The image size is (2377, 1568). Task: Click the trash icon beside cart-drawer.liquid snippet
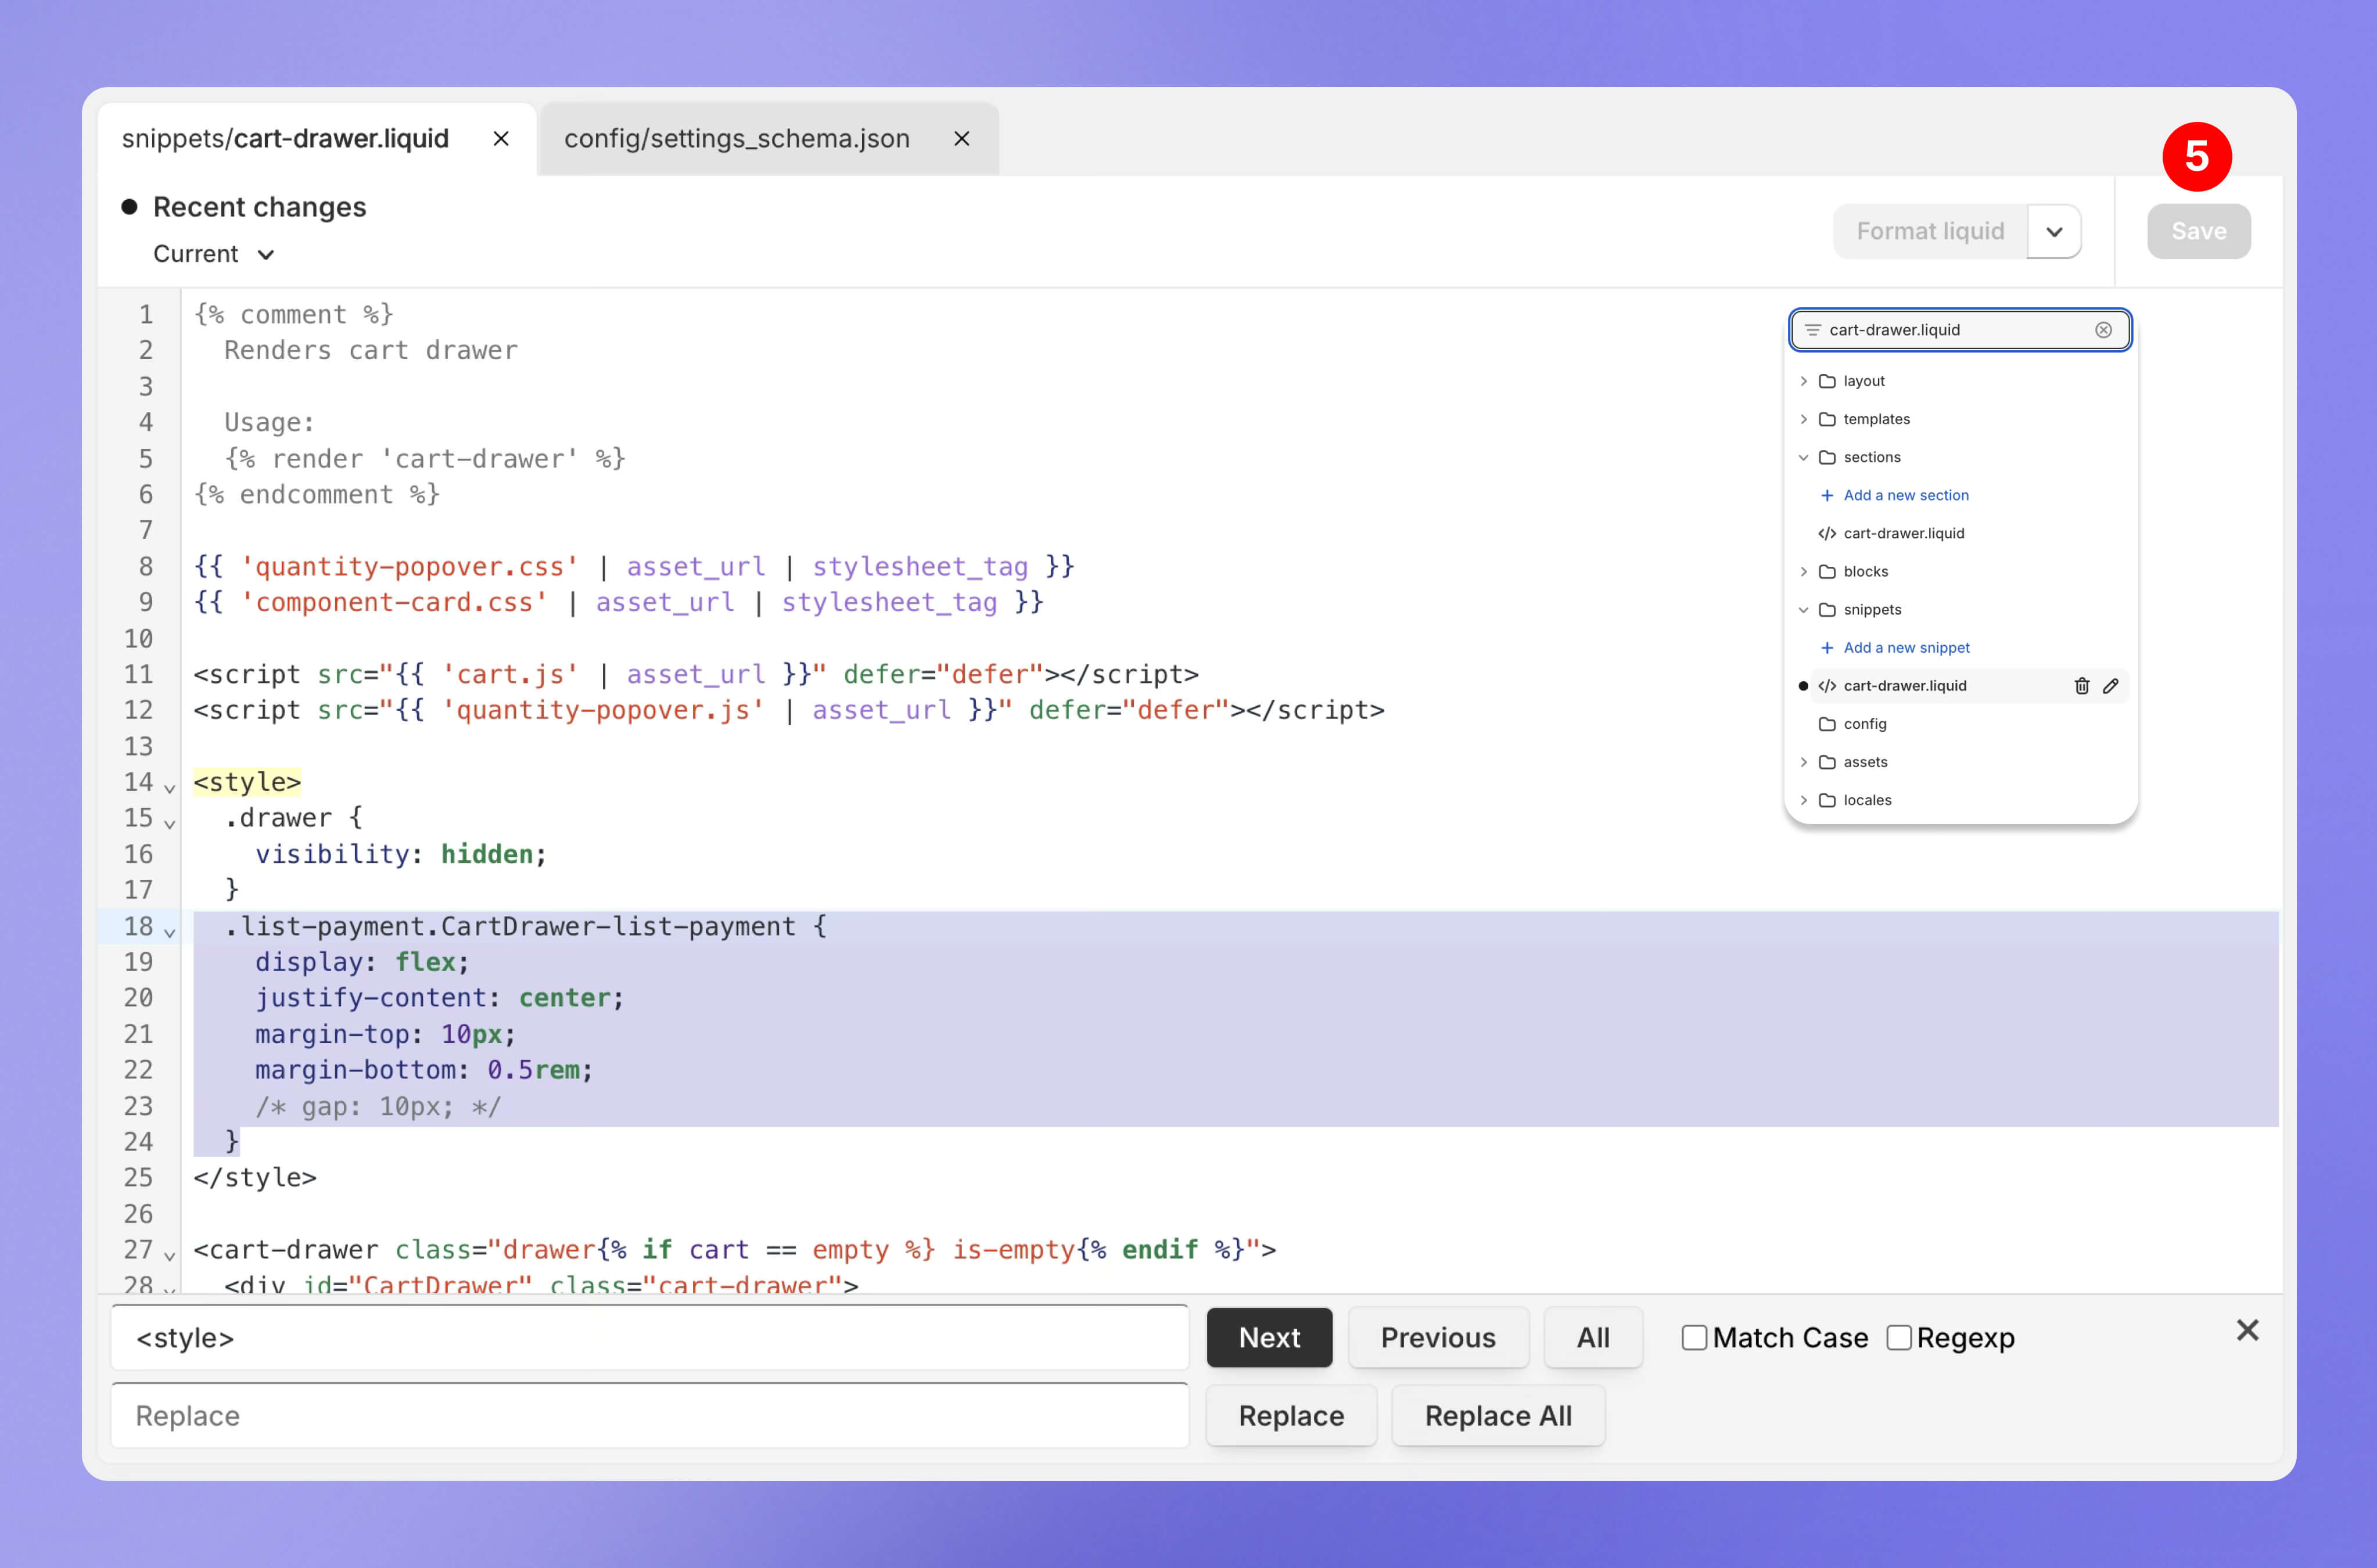[2081, 686]
